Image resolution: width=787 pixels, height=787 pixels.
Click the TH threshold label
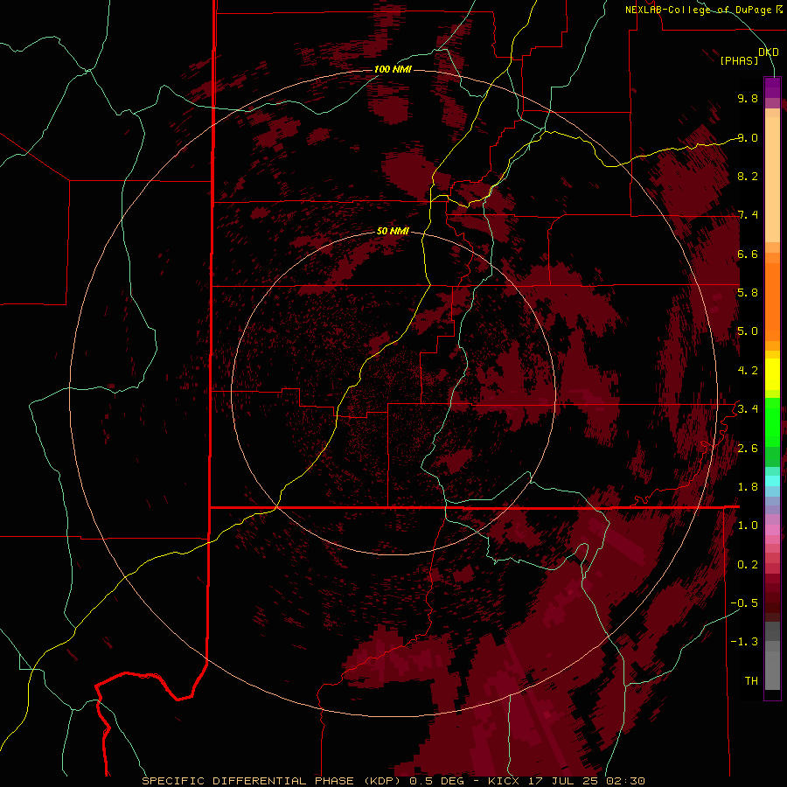coord(751,681)
